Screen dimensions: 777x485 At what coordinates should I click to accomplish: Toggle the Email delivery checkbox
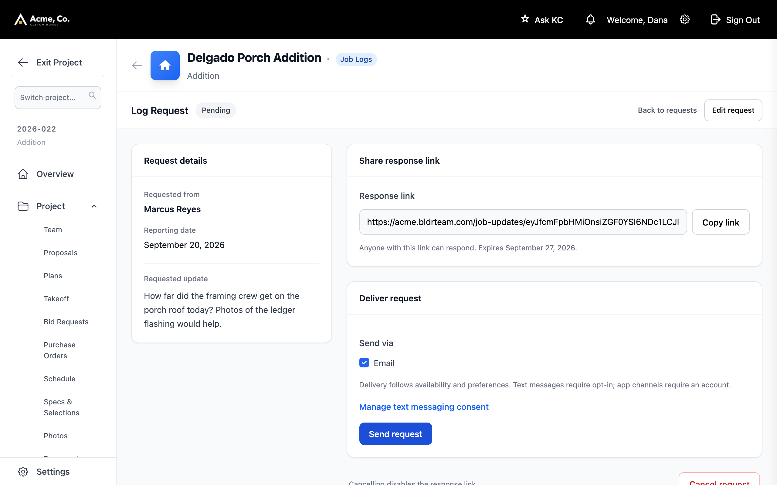tap(364, 363)
